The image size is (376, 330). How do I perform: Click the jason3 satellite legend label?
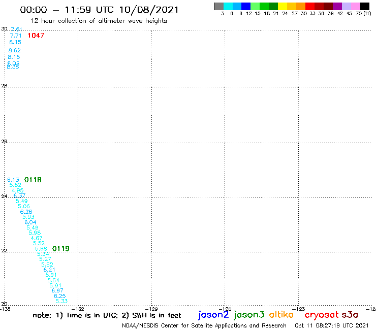tap(249, 315)
